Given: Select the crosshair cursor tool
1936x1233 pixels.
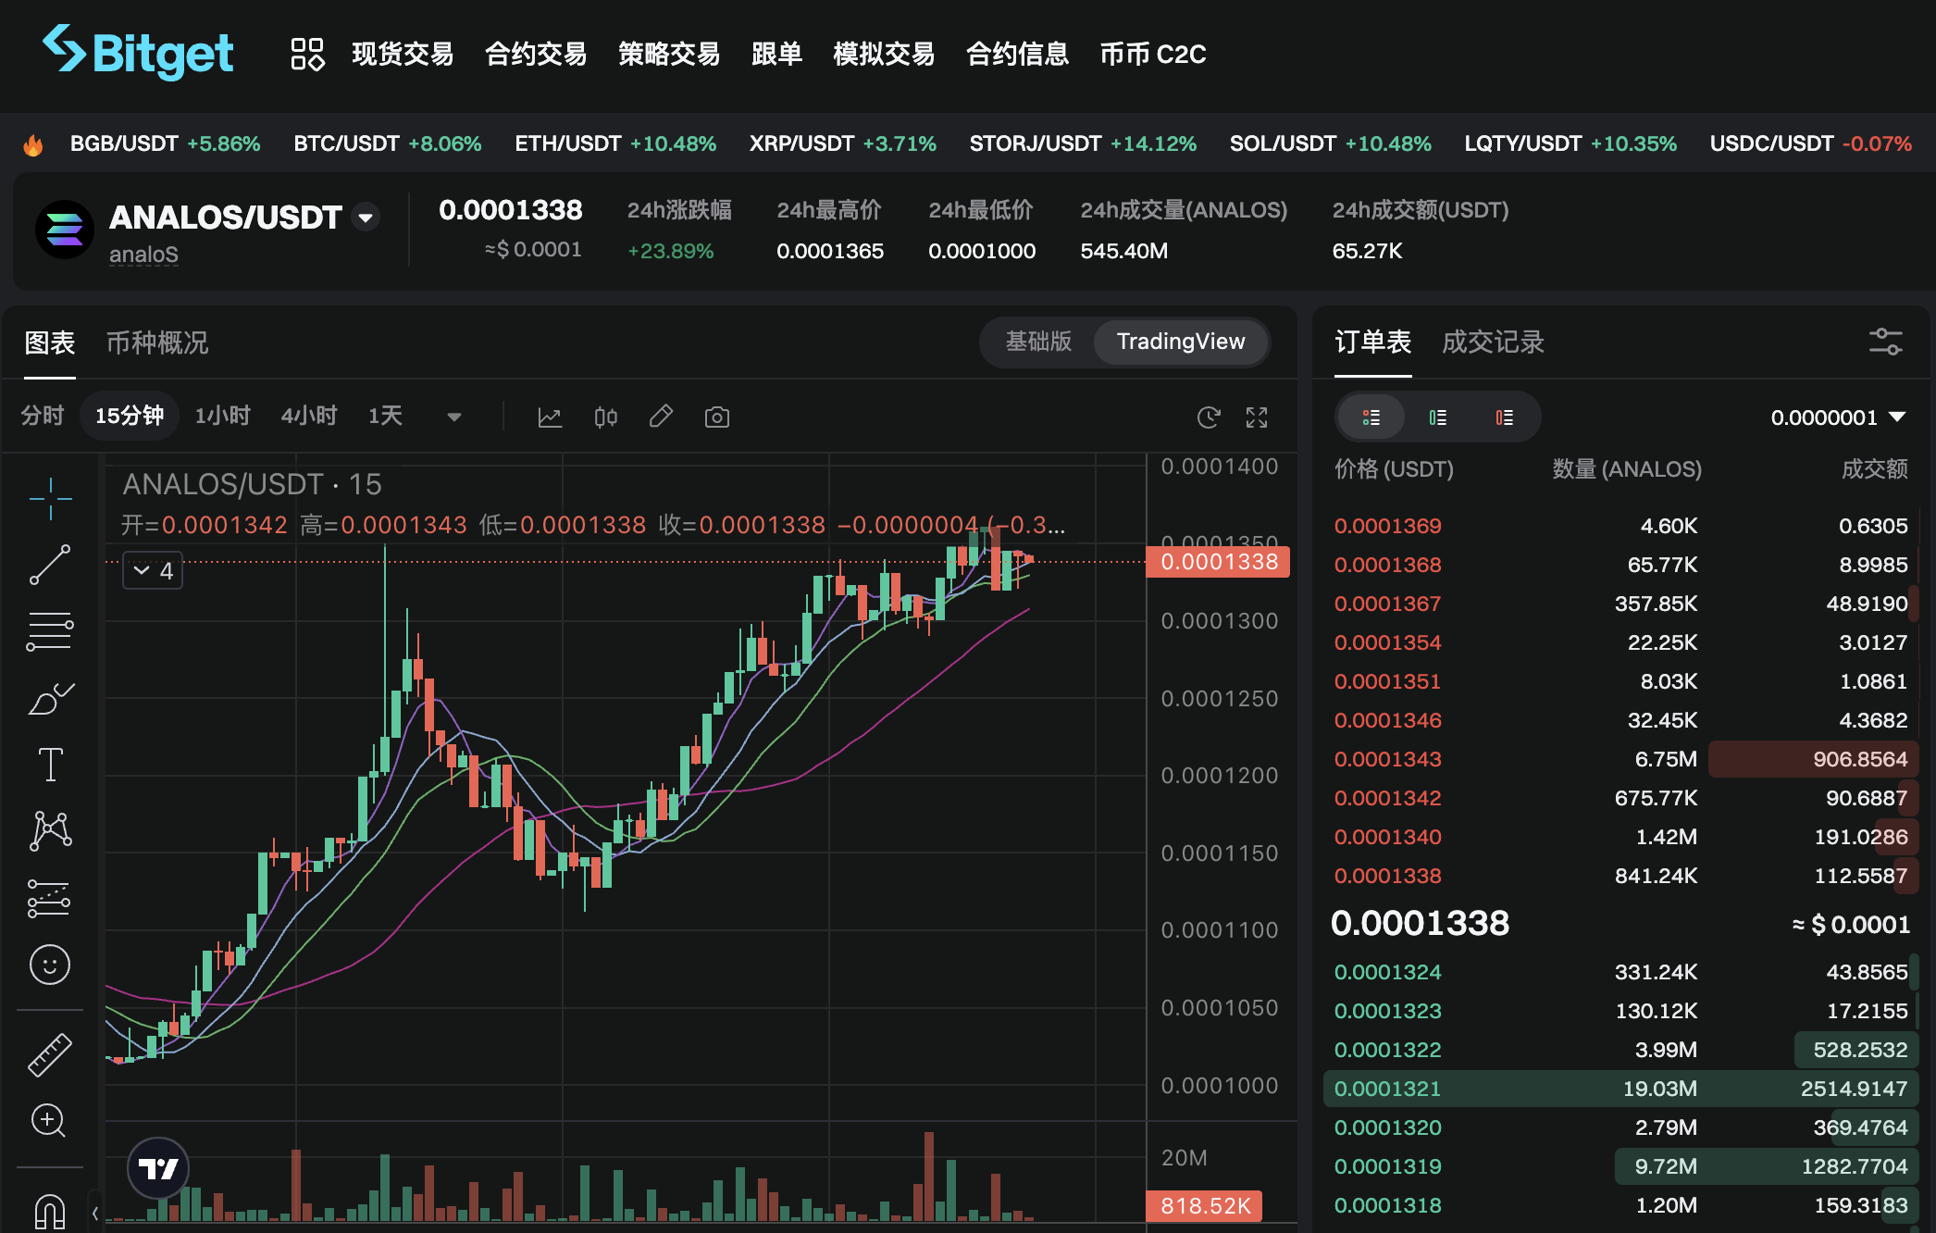Looking at the screenshot, I should pyautogui.click(x=51, y=499).
